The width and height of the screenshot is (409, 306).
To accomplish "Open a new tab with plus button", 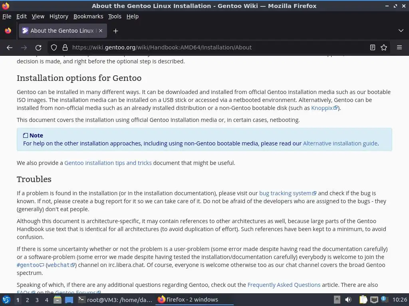I will (x=115, y=31).
